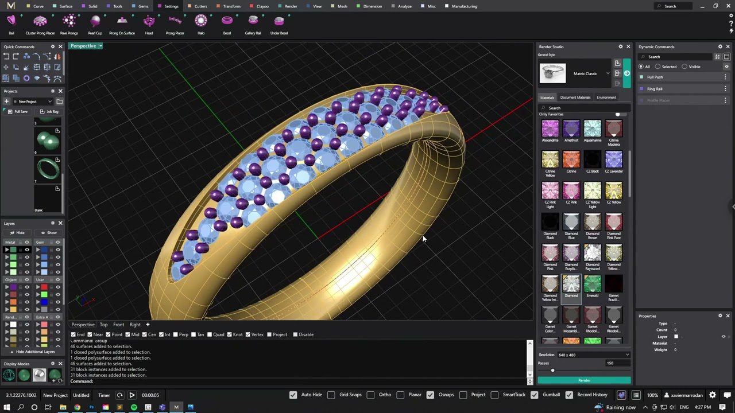This screenshot has height=413, width=735.
Task: Switch to the Environment tab
Action: [x=606, y=98]
